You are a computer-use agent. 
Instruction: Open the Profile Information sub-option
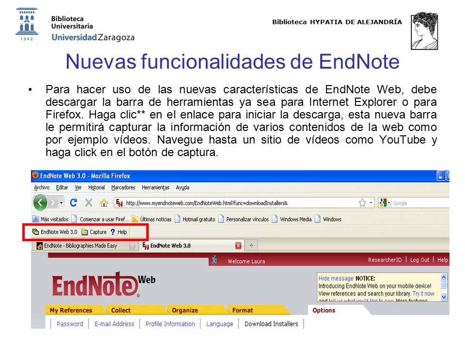[170, 324]
